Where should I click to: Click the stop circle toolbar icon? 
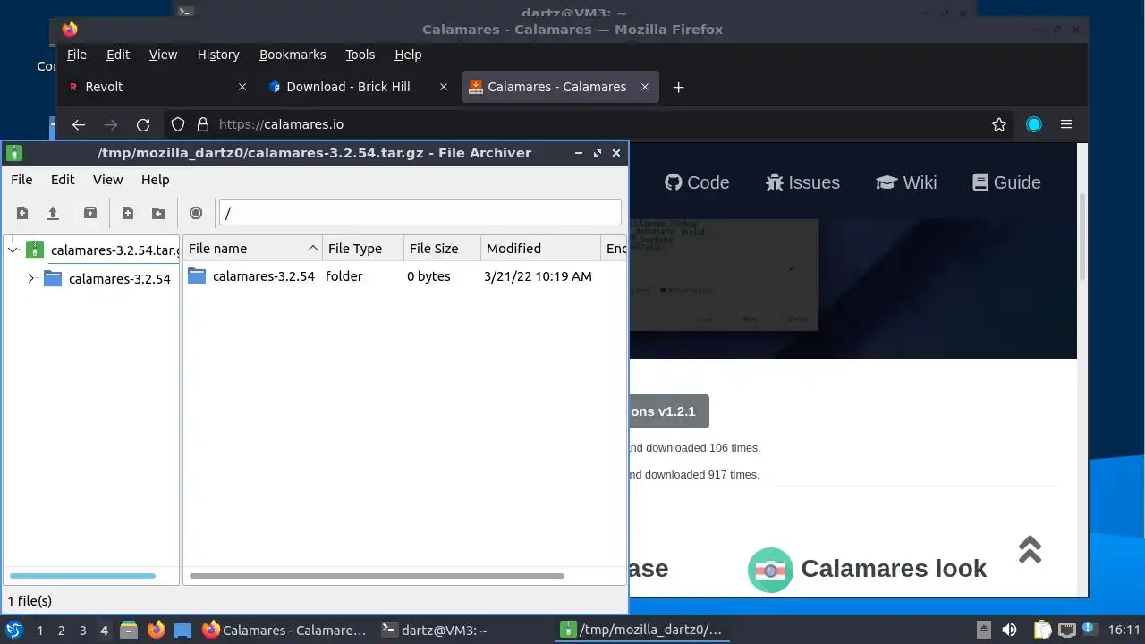point(196,213)
